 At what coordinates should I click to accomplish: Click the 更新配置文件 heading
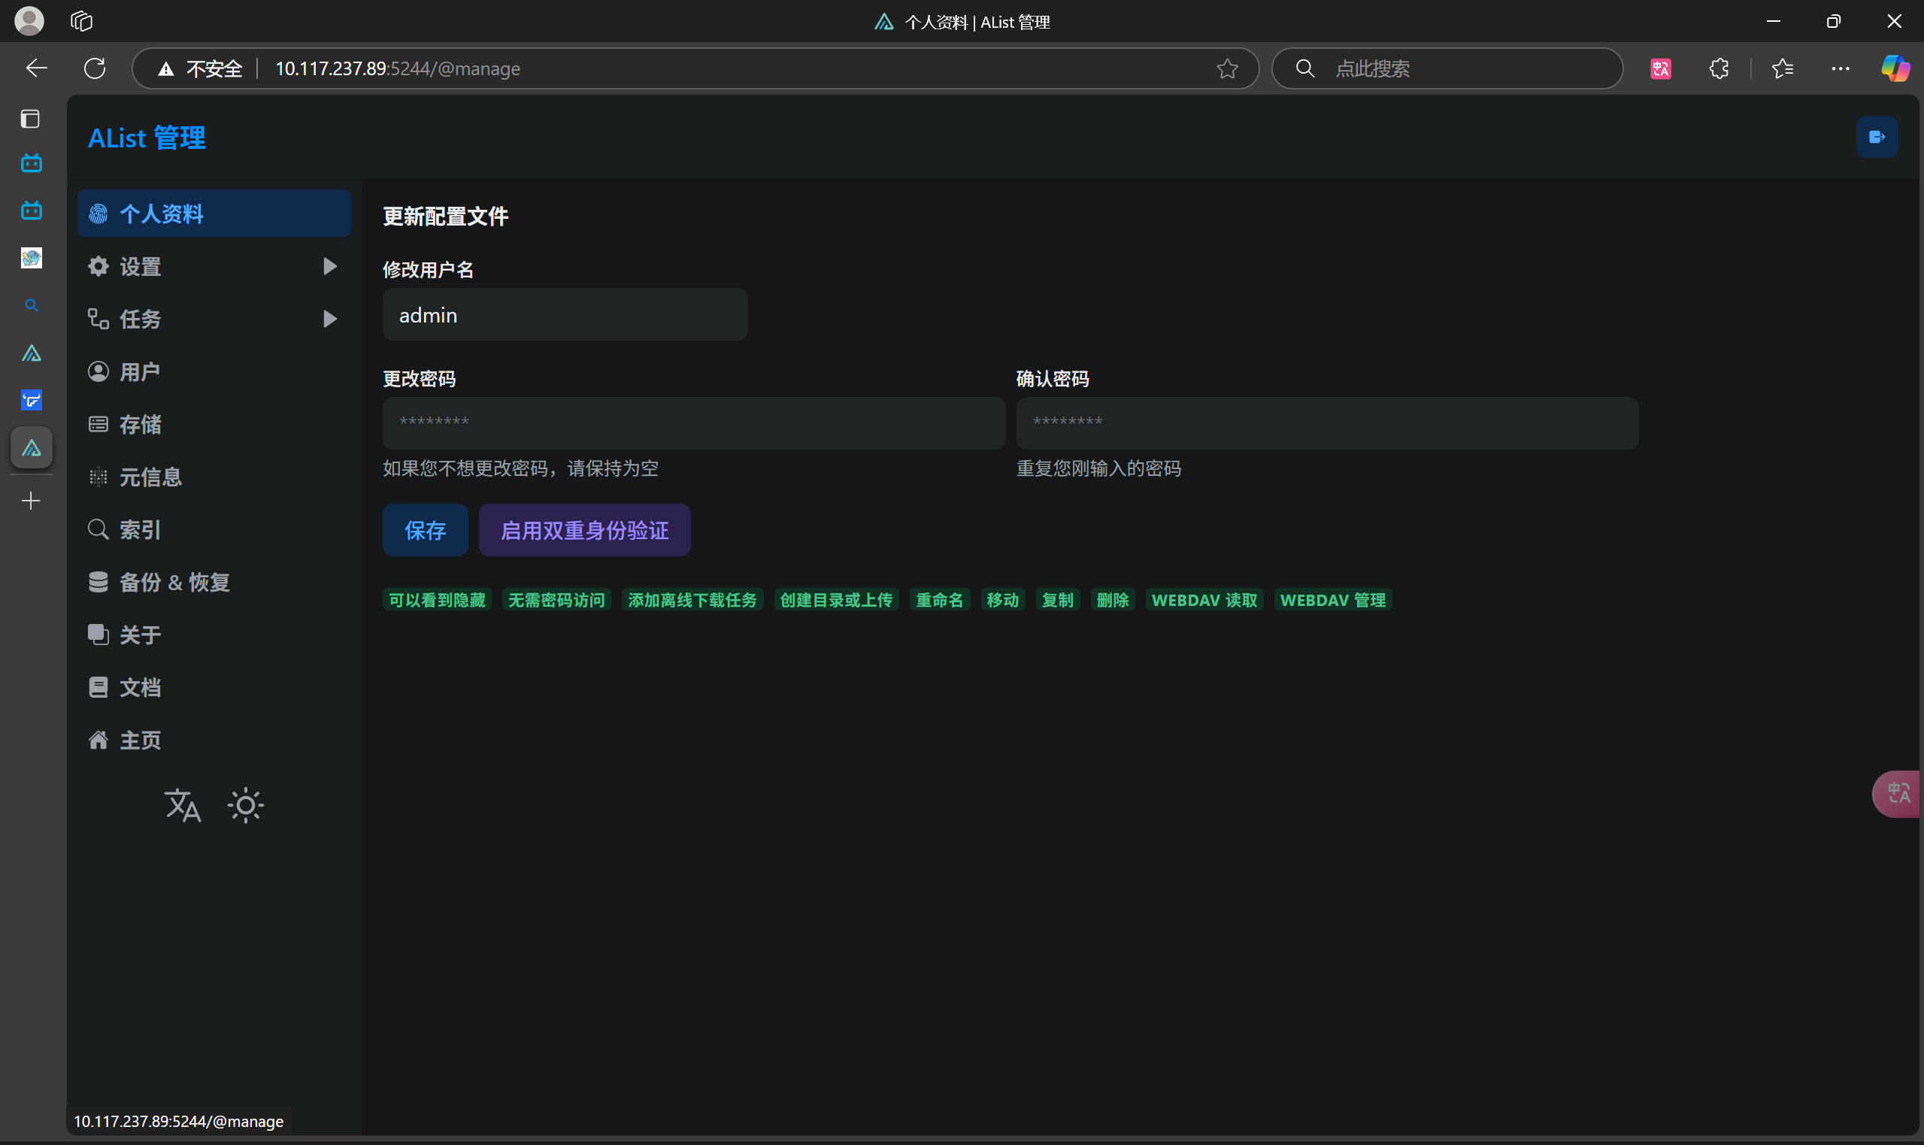coord(446,216)
